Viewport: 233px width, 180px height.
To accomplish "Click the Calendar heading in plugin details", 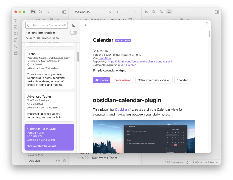I will [103, 40].
